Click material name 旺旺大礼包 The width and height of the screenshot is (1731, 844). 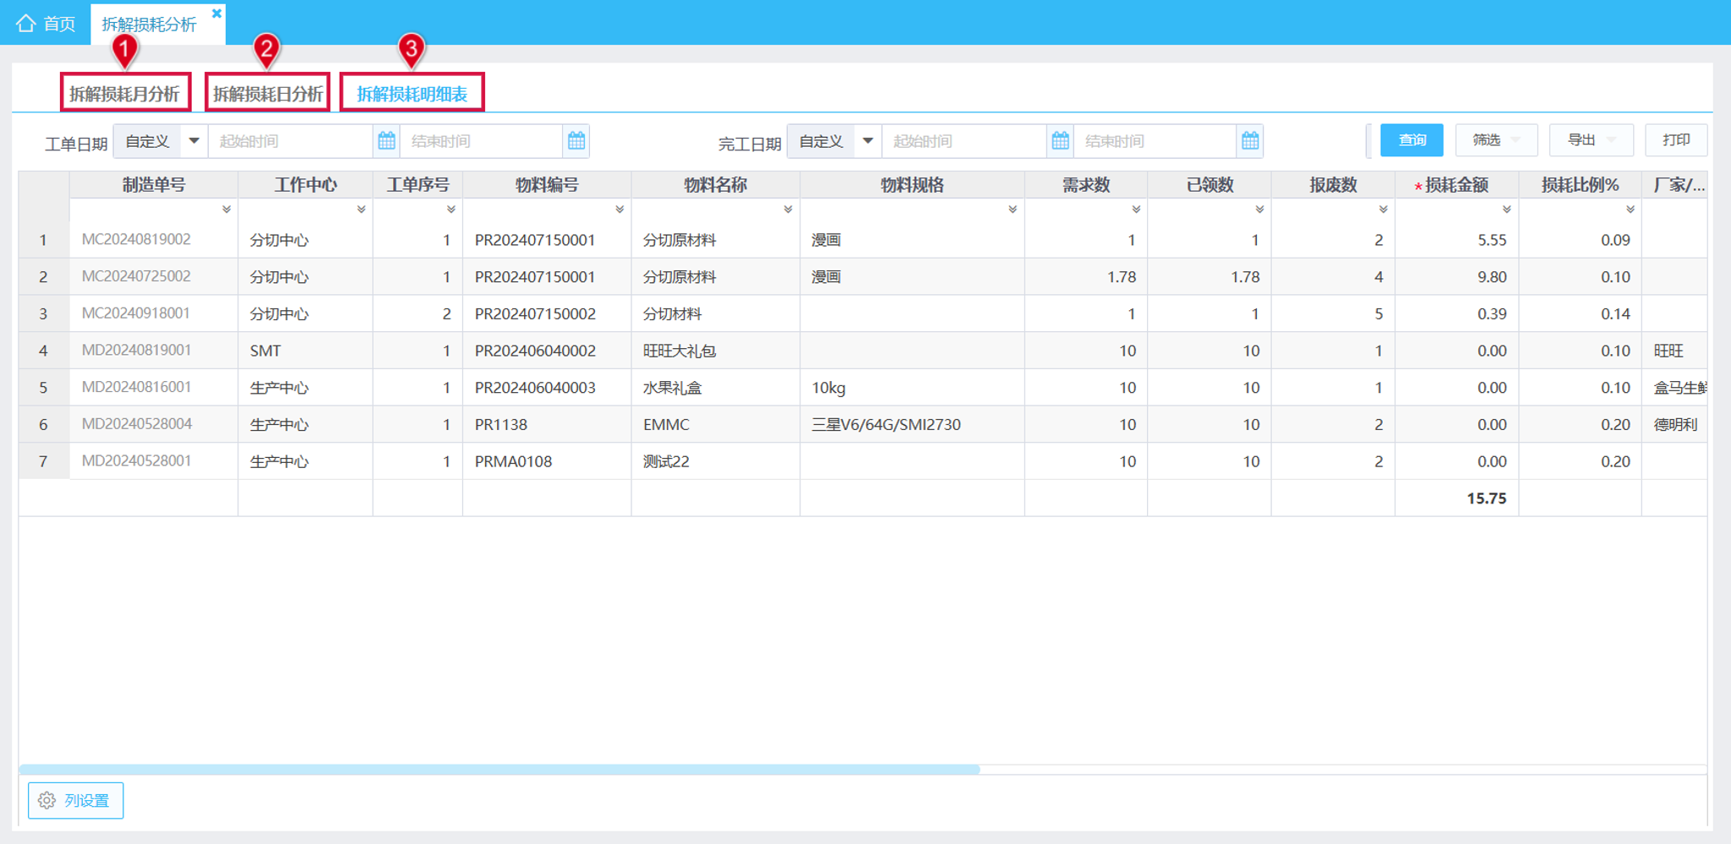[680, 351]
